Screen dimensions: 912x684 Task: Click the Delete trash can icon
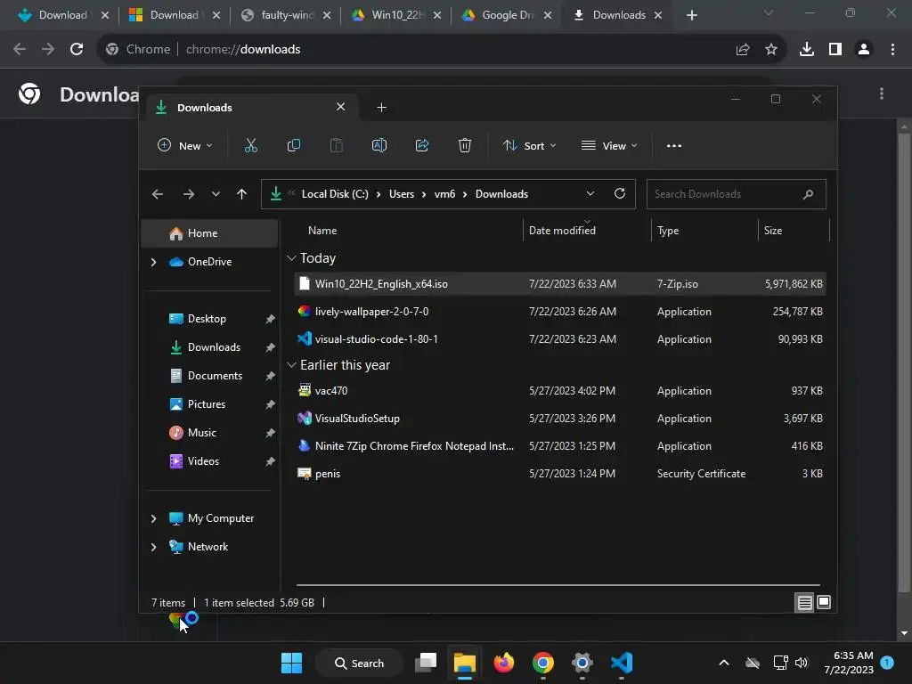[x=465, y=145]
